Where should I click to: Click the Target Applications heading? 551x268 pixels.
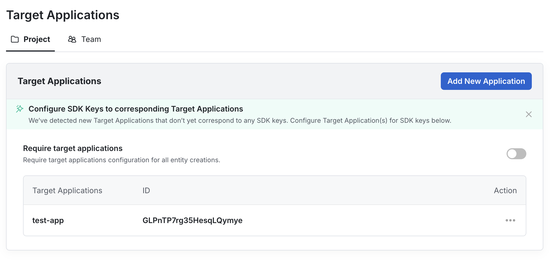click(63, 15)
